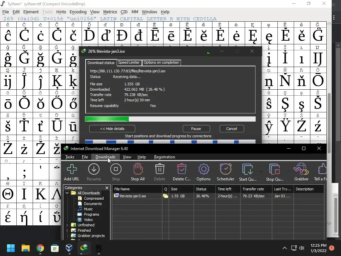This screenshot has width=341, height=256.
Task: Collapse the All Downloads tree node
Action: click(x=67, y=193)
